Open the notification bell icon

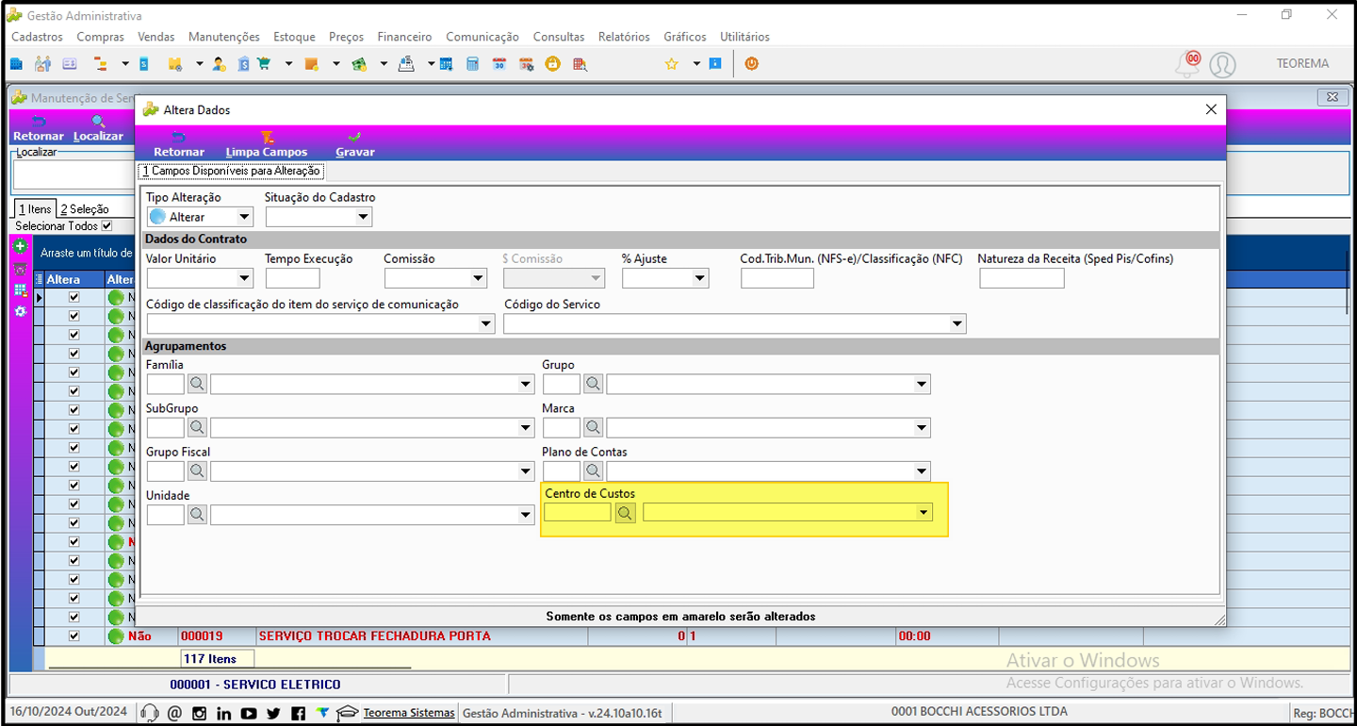point(1187,64)
